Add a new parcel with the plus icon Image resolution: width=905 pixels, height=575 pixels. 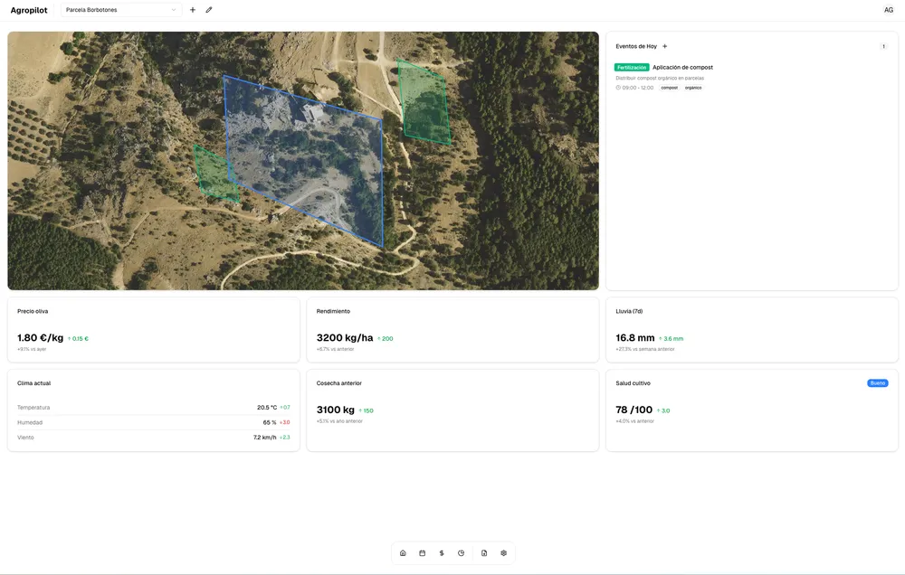(191, 9)
